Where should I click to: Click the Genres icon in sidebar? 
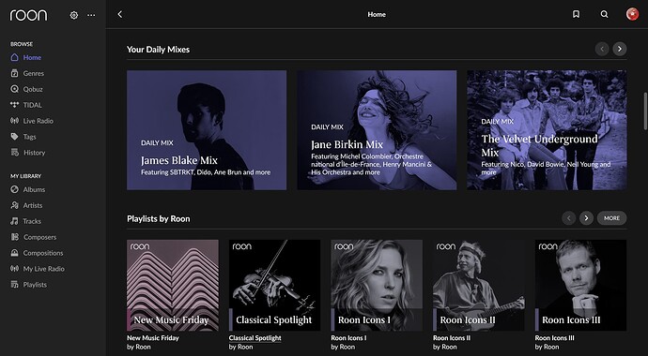pos(14,73)
